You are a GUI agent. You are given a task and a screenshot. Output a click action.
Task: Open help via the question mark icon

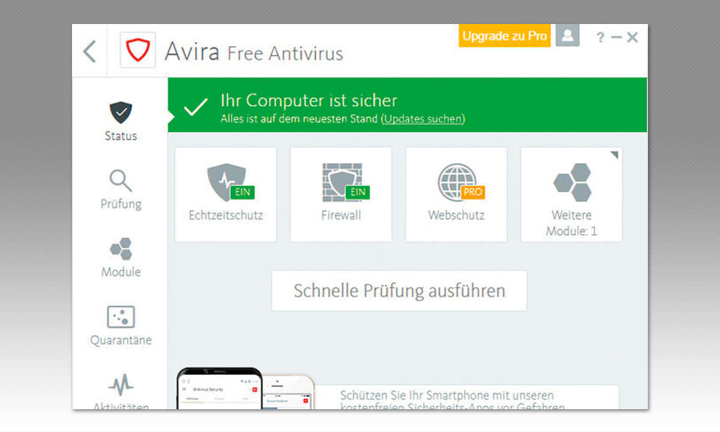click(600, 37)
